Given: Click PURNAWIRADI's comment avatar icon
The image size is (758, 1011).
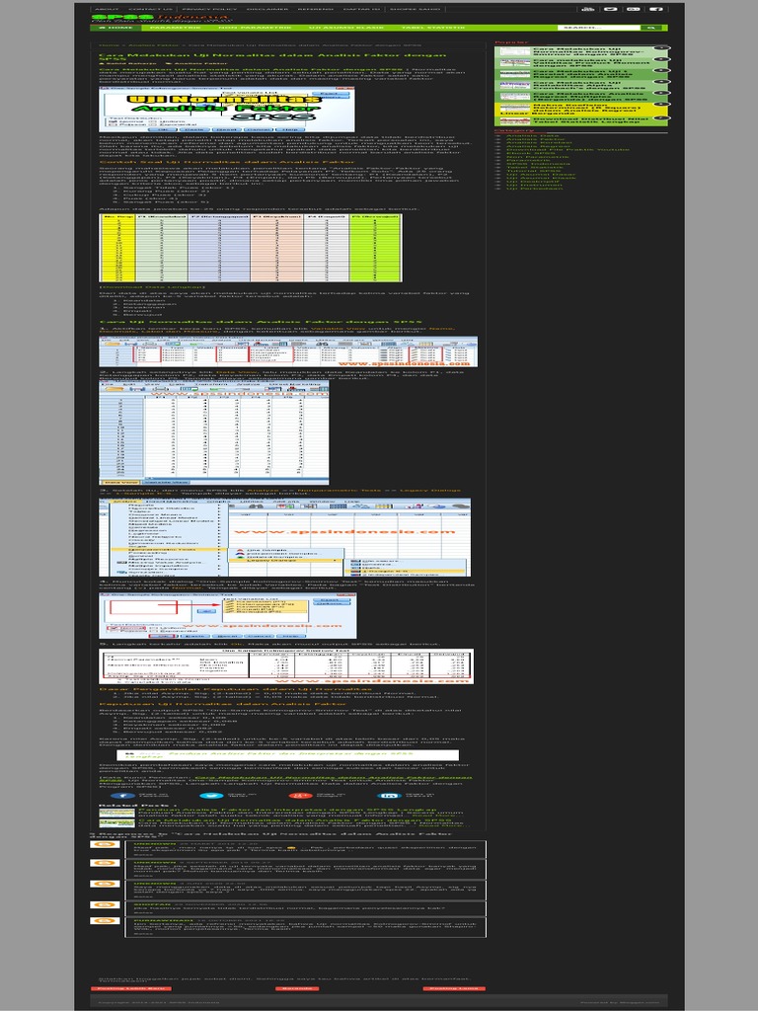Looking at the screenshot, I should point(105,921).
